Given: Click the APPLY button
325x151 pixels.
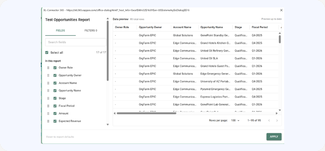Looking at the screenshot, I should coord(274,137).
